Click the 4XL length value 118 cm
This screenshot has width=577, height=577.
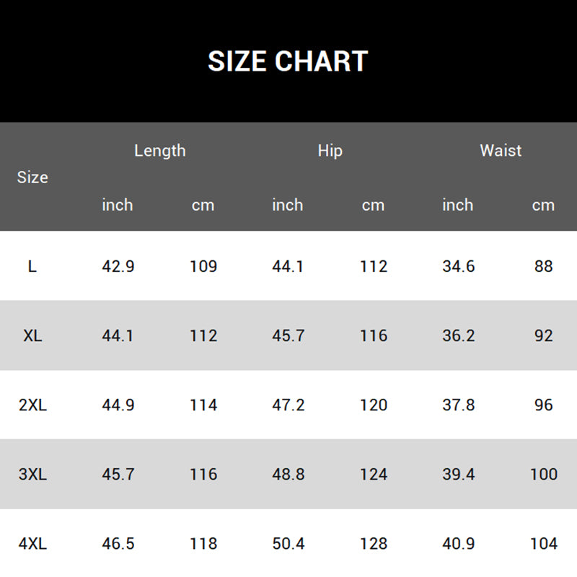(x=203, y=543)
